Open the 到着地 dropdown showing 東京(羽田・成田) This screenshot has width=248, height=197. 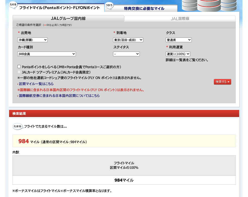tap(128, 40)
